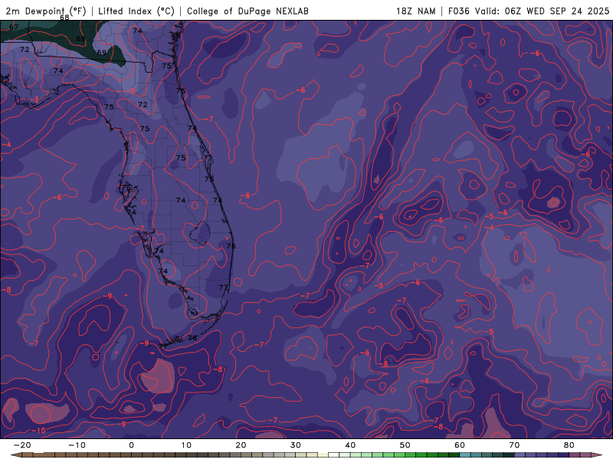This screenshot has width=613, height=459.
Task: Click the "67" dewpoint value in the green area
Action: [14, 28]
